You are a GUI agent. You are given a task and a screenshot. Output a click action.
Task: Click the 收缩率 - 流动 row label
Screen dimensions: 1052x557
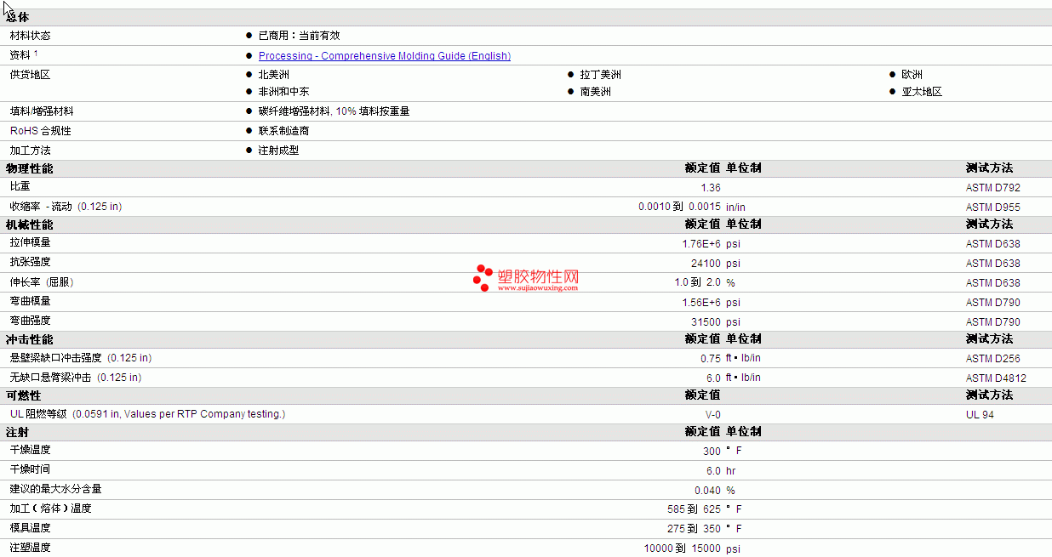point(66,207)
